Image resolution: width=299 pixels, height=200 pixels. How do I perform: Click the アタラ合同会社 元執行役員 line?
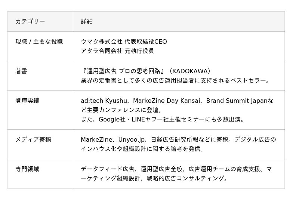(117, 51)
